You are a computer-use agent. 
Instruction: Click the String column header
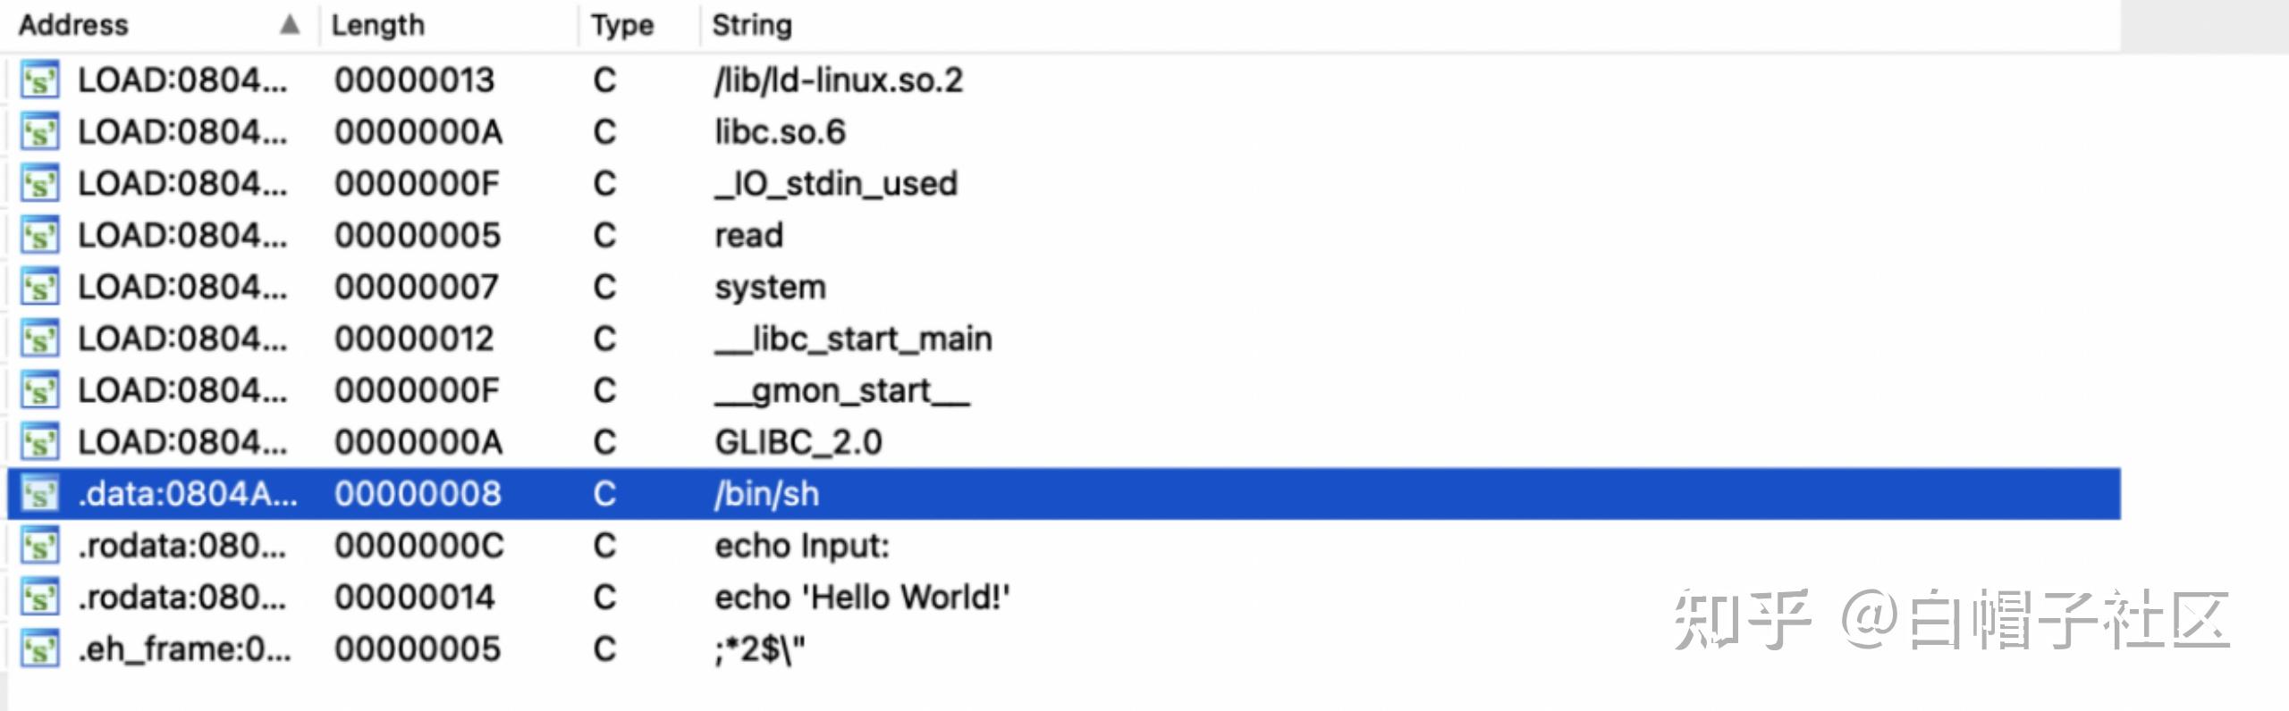coord(751,25)
